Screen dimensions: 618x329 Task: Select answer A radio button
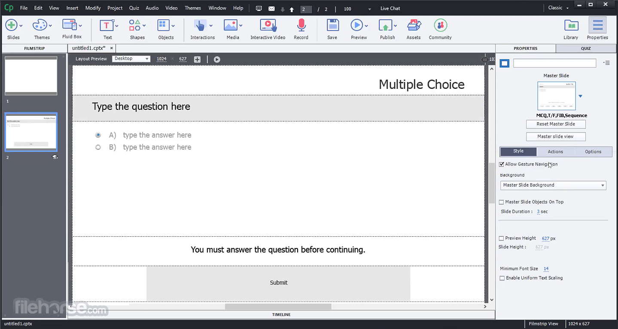pos(98,135)
